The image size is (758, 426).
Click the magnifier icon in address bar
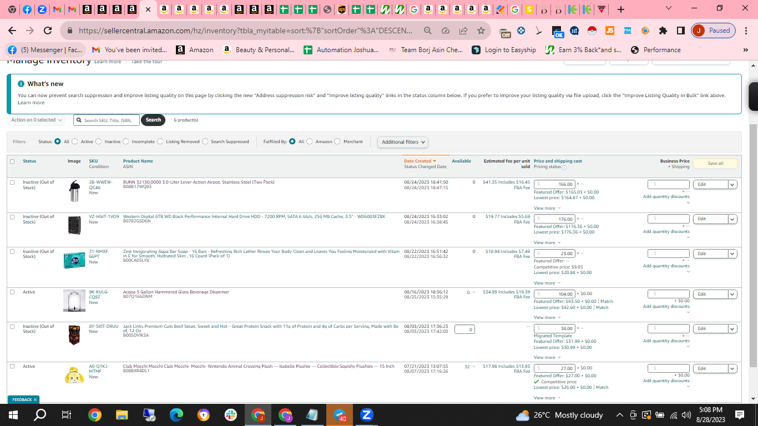point(427,31)
